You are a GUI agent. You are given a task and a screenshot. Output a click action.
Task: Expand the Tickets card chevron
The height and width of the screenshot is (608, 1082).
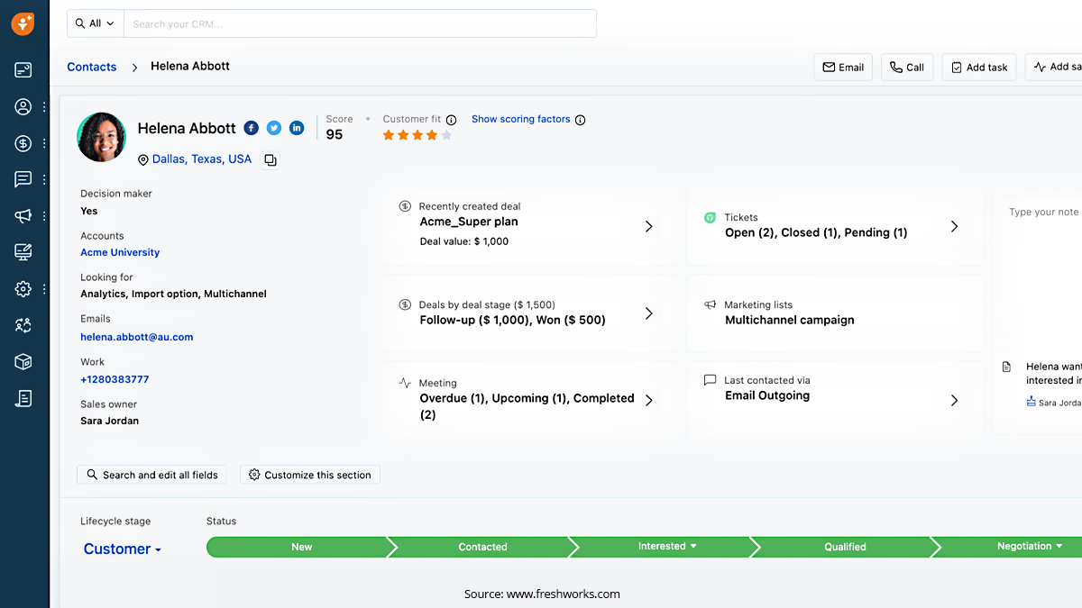pos(954,226)
